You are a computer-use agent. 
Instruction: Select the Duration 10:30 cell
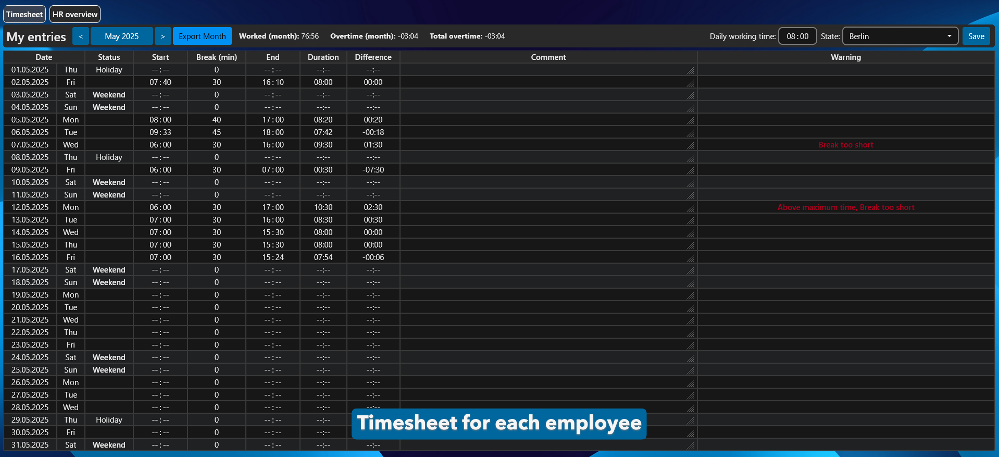(x=323, y=207)
